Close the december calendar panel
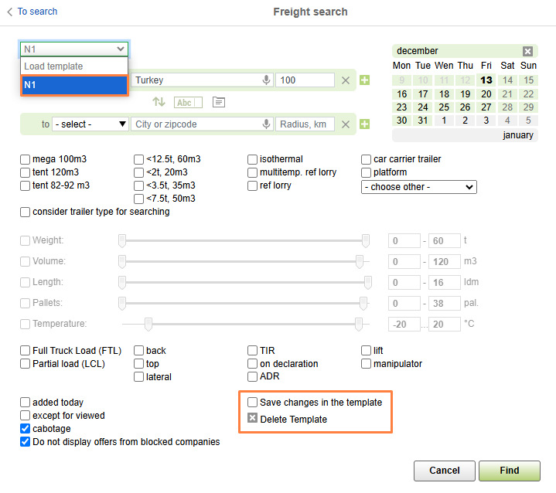Image resolution: width=556 pixels, height=493 pixels. point(527,51)
